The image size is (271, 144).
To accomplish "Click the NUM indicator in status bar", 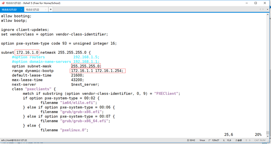I will click(262, 140).
